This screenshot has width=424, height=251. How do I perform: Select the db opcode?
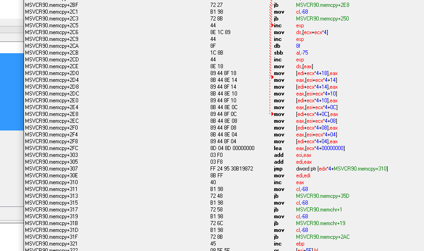tap(277, 46)
